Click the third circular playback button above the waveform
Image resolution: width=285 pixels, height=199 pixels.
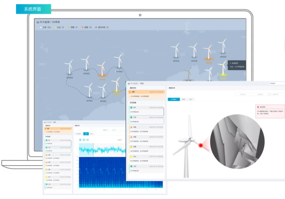pyautogui.click(x=88, y=140)
